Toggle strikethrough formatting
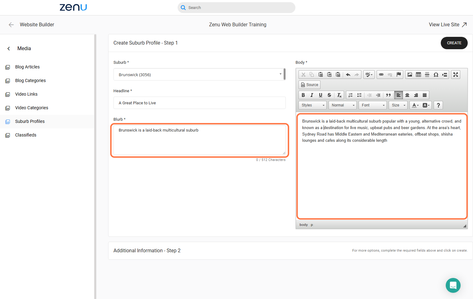 pyautogui.click(x=329, y=95)
